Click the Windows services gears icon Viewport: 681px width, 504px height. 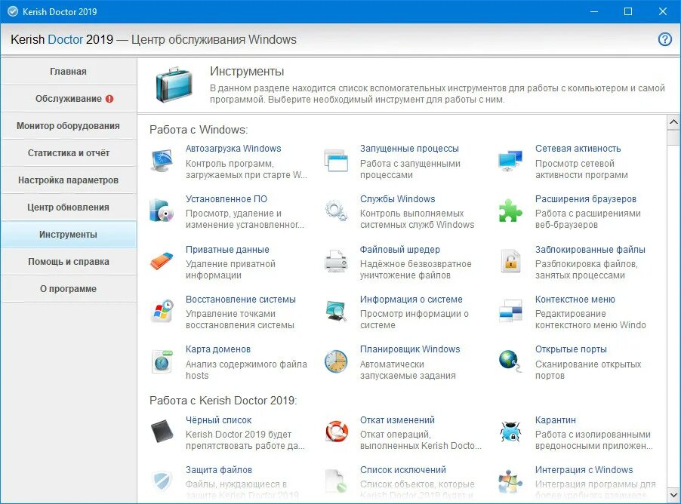336,211
